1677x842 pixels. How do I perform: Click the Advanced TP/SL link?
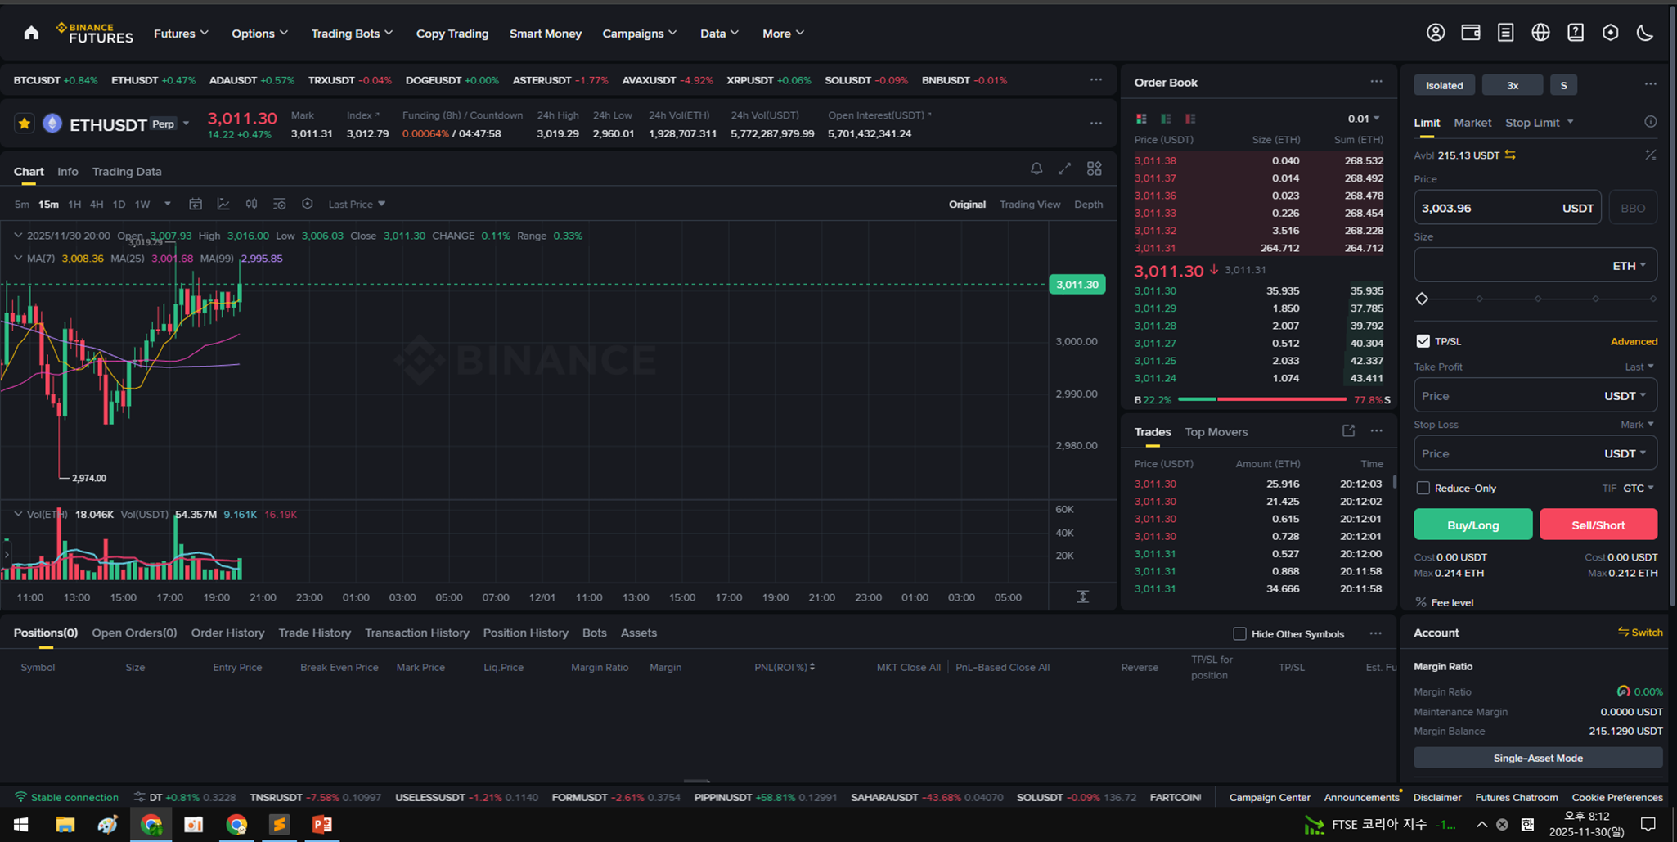[1634, 341]
